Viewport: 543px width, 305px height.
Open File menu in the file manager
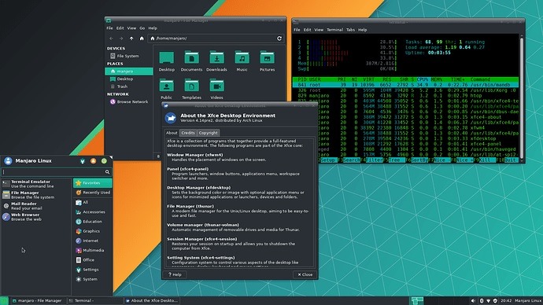pos(109,28)
